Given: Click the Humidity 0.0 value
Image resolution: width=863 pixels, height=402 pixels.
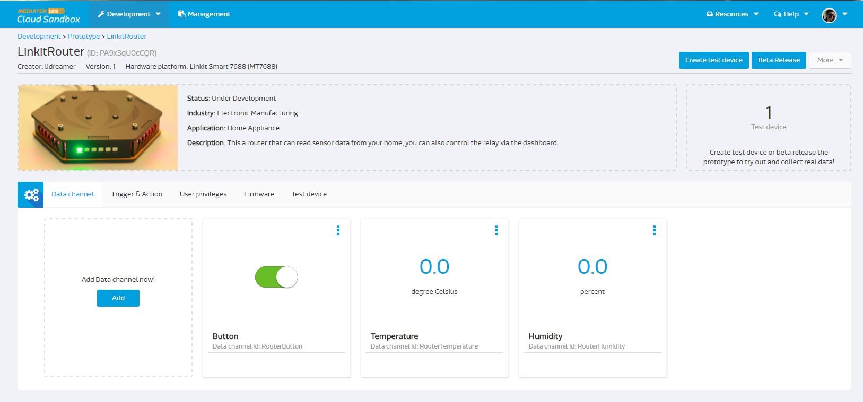Looking at the screenshot, I should pyautogui.click(x=592, y=266).
